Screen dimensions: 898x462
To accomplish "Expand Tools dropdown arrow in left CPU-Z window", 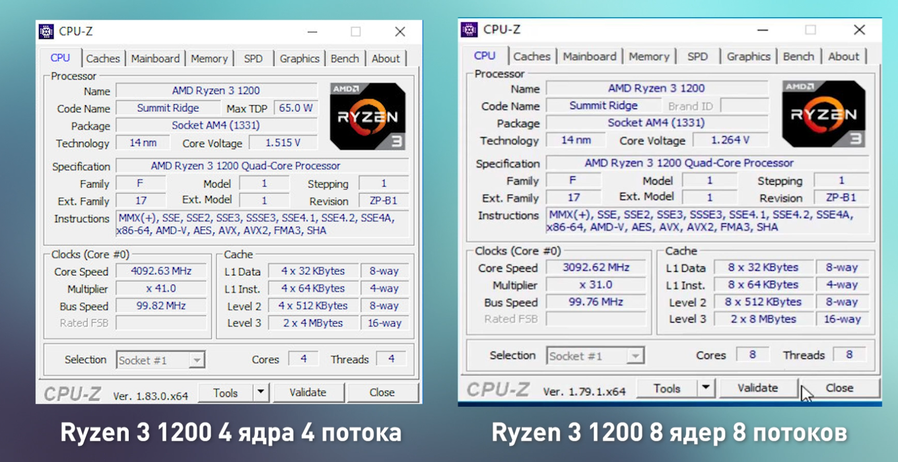I will click(261, 392).
